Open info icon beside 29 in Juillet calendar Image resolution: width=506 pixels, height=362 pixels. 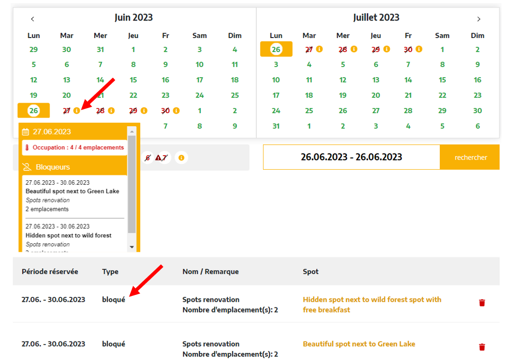[x=386, y=49]
